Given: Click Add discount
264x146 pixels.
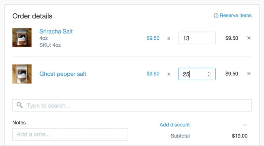Looking at the screenshot, I should coord(175,125).
